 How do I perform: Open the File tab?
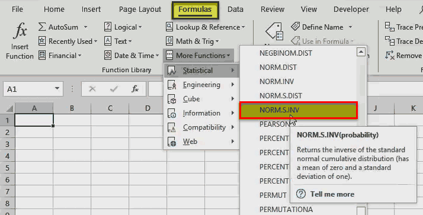pyautogui.click(x=17, y=9)
